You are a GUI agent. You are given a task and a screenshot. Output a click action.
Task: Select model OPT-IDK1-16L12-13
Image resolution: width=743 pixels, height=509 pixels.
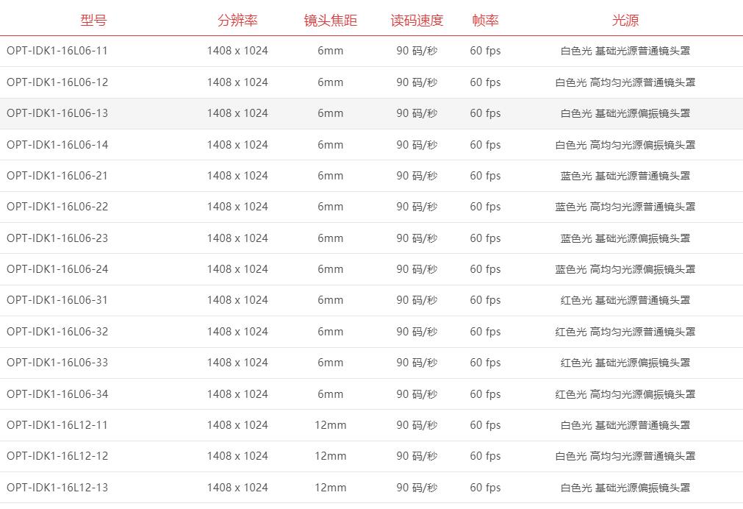57,487
